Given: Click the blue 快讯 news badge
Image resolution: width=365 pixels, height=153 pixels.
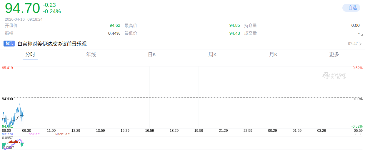Looking at the screenshot, I should coord(9,44).
